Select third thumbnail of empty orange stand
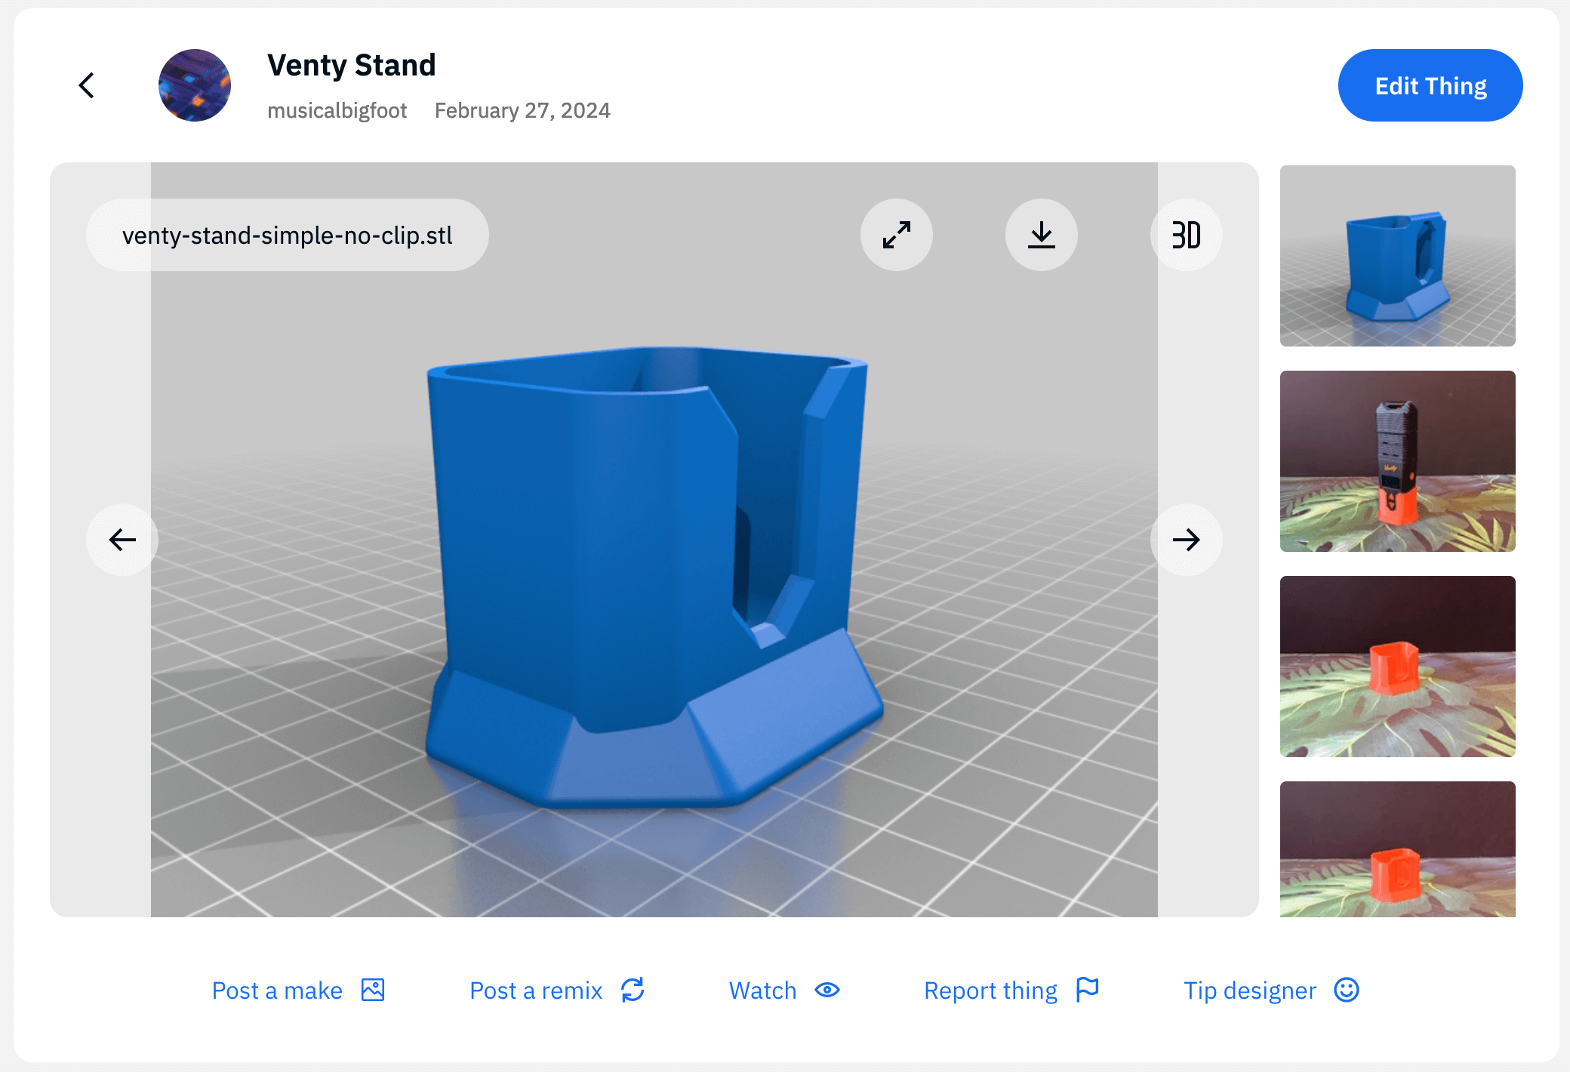The image size is (1570, 1072). 1397,667
